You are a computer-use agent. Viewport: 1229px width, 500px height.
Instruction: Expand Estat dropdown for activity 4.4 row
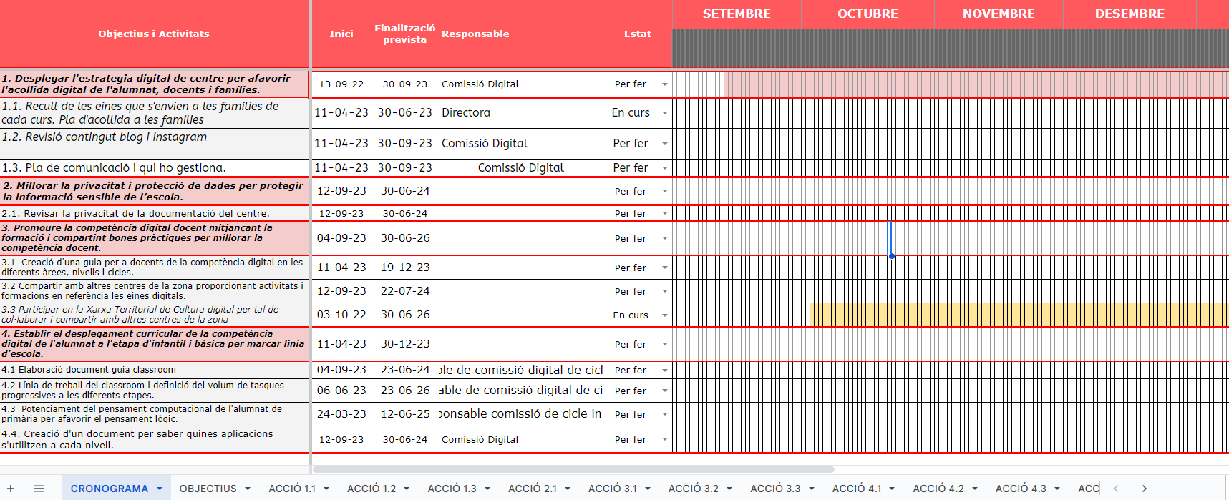(x=664, y=440)
